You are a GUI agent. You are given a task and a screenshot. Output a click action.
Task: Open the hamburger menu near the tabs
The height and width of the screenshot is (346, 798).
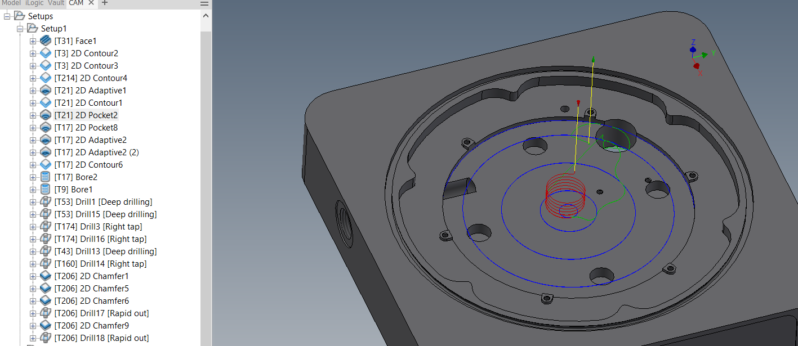(x=203, y=4)
